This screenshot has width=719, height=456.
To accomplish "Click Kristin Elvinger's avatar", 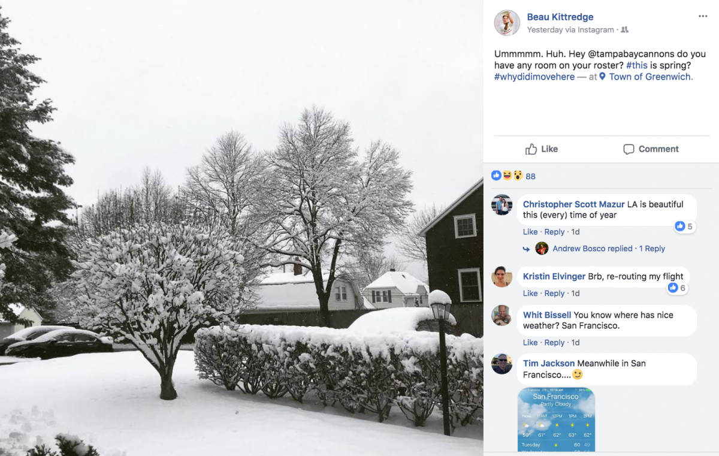I will [502, 277].
